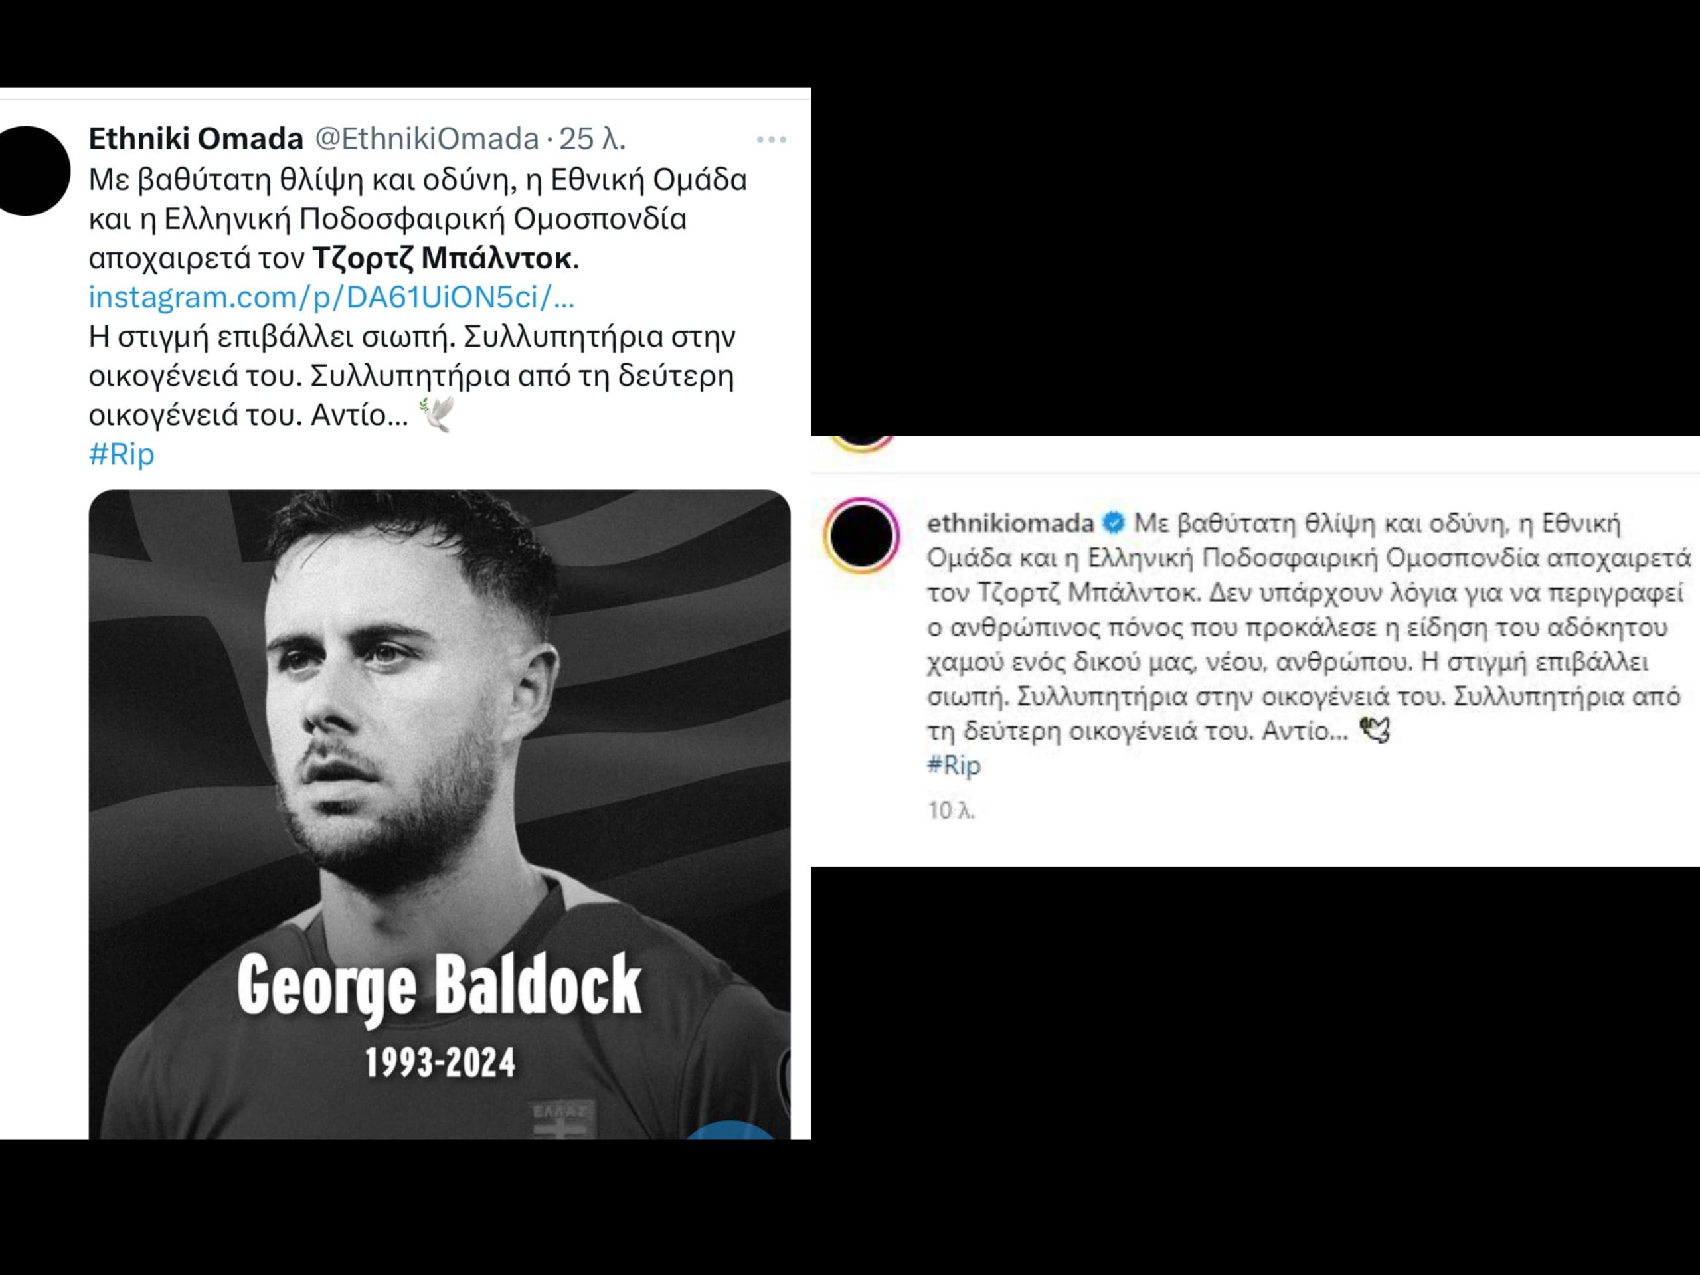Click the ethnikiomada username on Instagram

coord(1010,523)
